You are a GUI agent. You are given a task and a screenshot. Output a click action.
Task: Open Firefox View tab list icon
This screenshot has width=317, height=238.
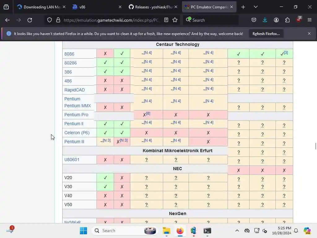[6, 7]
